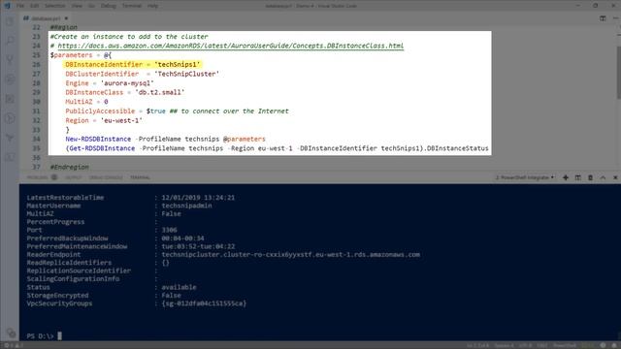Image resolution: width=621 pixels, height=349 pixels.
Task: Open the Debug view in the activity bar
Action: click(10, 79)
